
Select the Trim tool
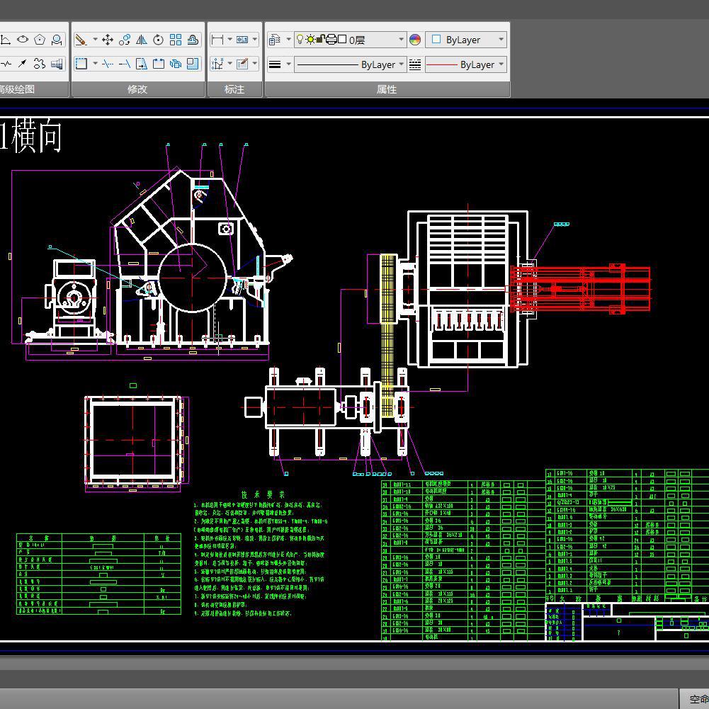108,64
